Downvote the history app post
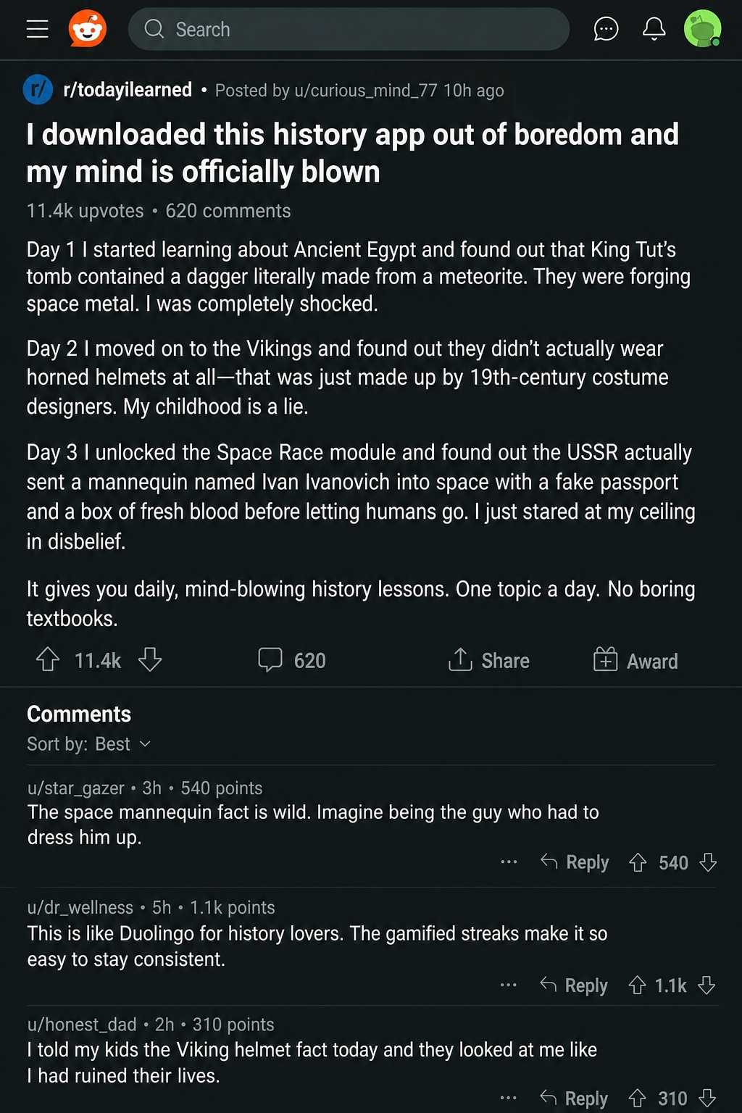Viewport: 742px width, 1113px height. (150, 659)
